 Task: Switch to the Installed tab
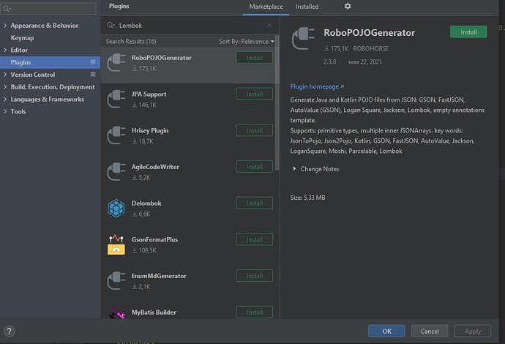tap(307, 7)
